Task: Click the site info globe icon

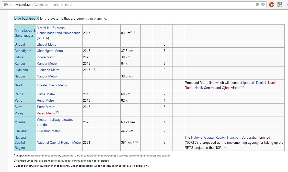Action: [6, 5]
